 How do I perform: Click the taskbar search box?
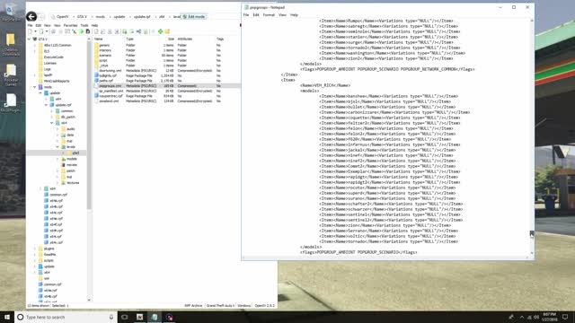(x=66, y=317)
